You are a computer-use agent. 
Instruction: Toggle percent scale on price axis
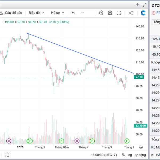[123, 155]
